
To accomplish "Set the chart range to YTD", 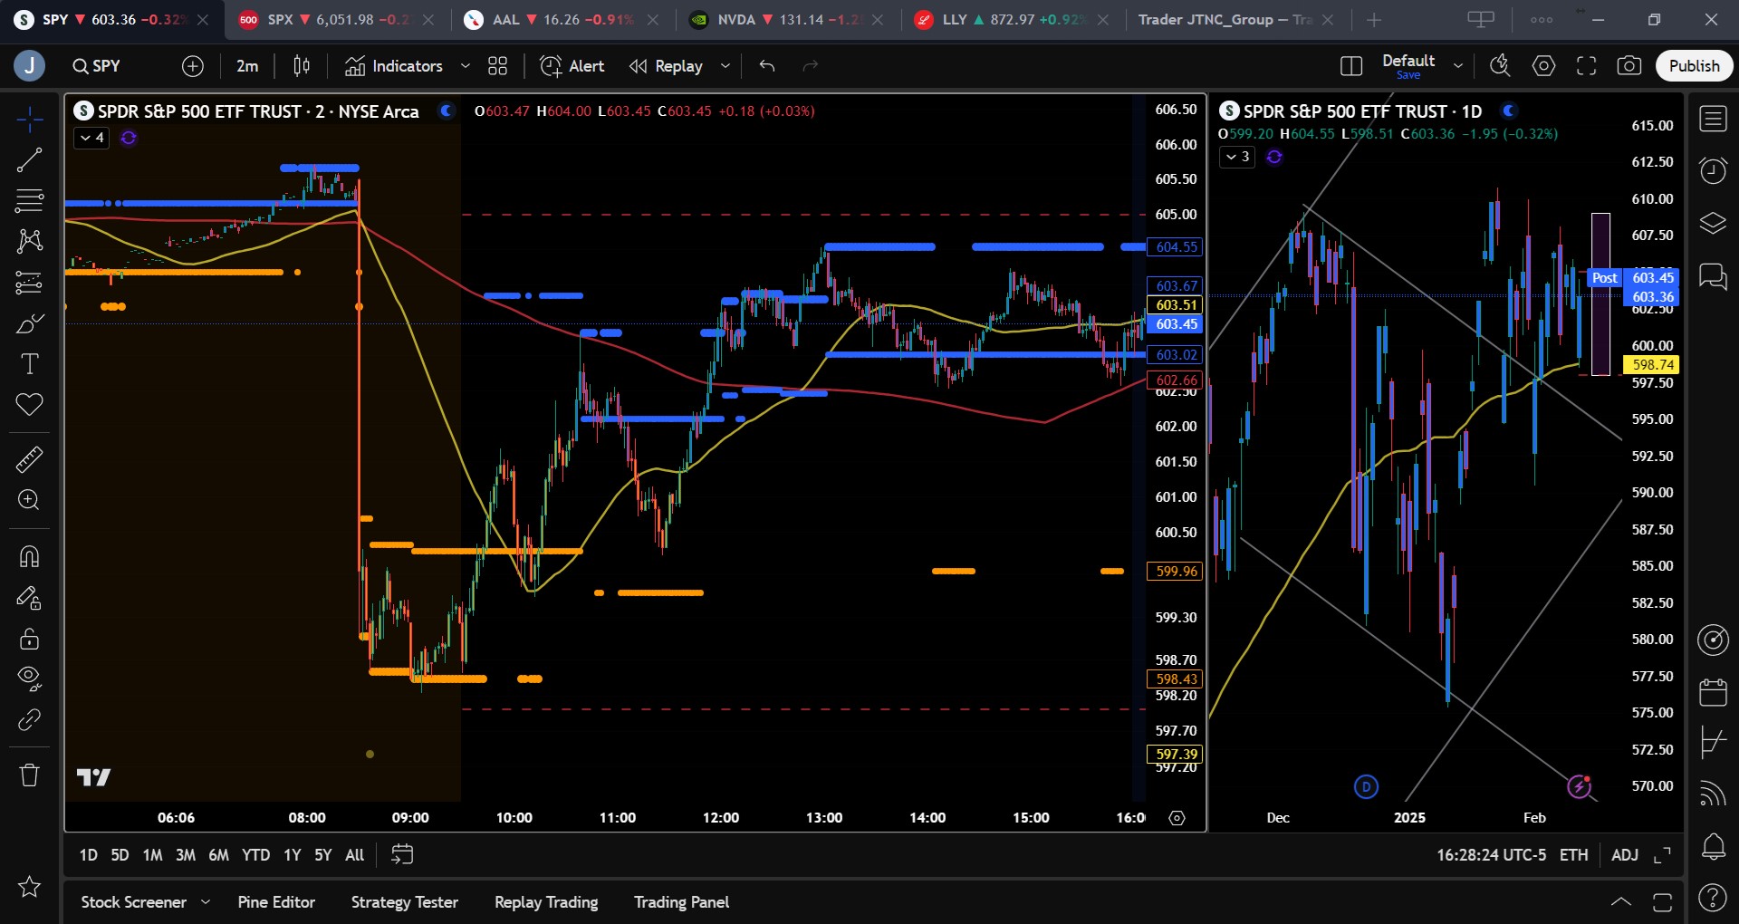I will [255, 855].
